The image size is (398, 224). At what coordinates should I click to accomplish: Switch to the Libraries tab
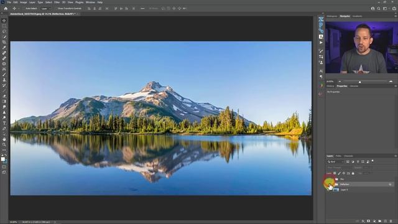click(x=354, y=86)
